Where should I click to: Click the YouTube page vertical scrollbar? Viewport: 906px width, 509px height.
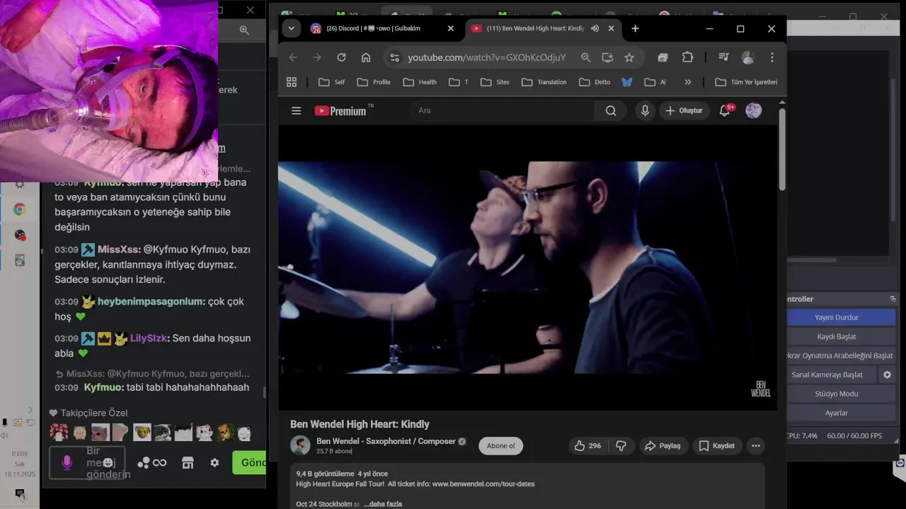pos(781,148)
